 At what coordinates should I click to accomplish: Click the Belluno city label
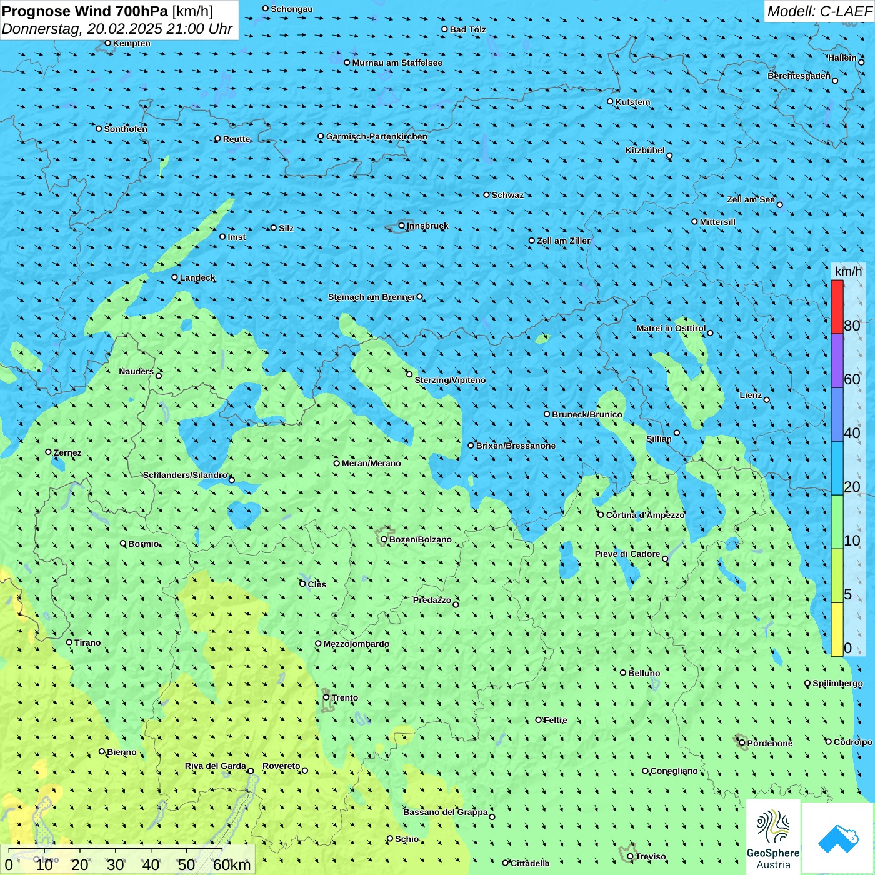(644, 673)
